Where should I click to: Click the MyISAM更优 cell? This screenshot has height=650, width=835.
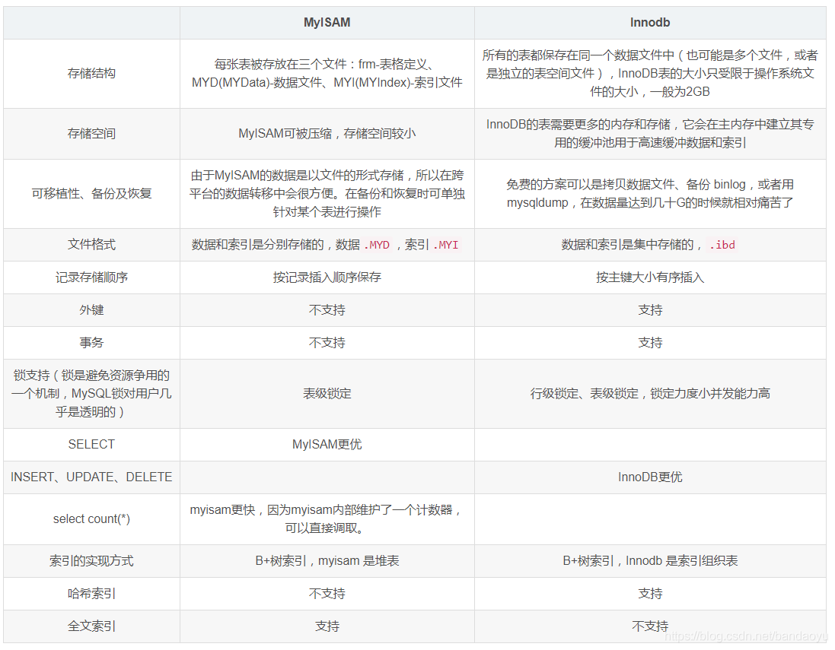tap(327, 444)
